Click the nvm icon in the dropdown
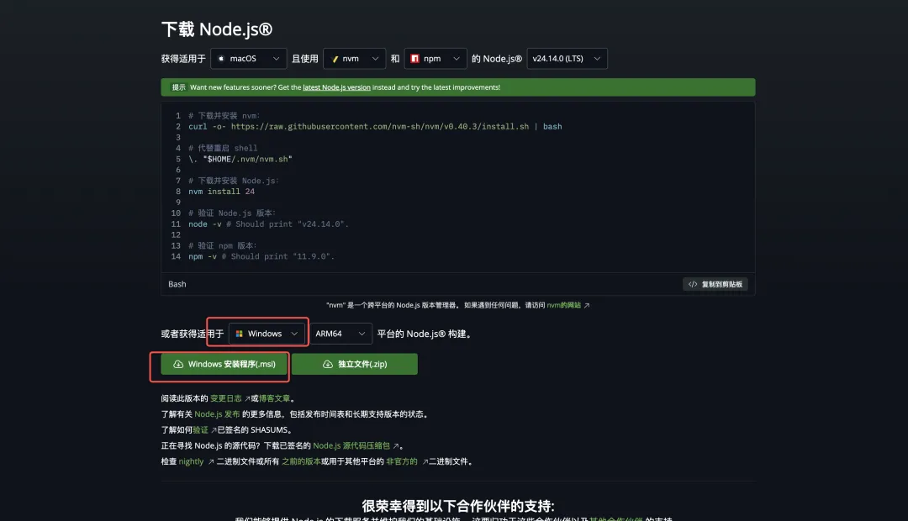Image resolution: width=908 pixels, height=521 pixels. pos(335,59)
